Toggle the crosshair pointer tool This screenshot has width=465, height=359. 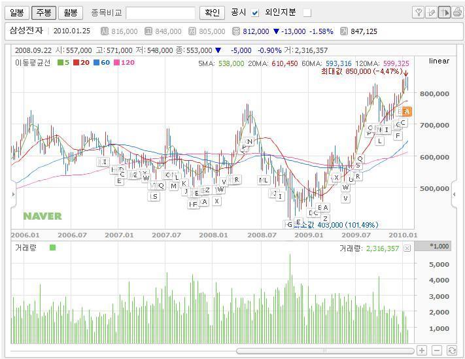(444, 12)
